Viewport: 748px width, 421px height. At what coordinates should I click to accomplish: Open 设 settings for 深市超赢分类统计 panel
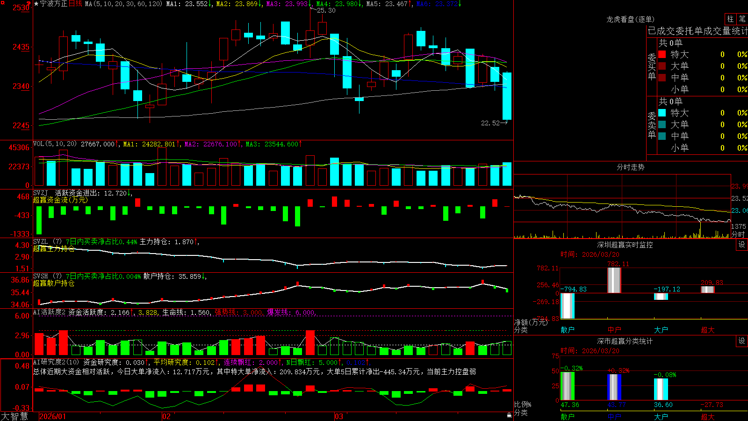(742, 341)
